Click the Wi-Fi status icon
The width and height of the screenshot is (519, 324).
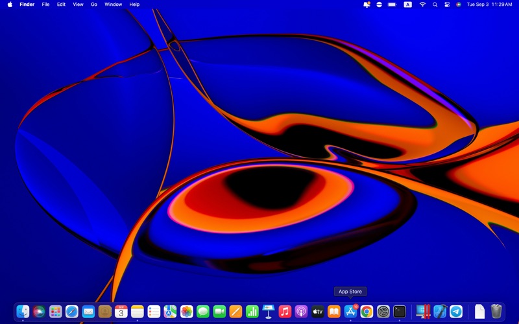422,5
